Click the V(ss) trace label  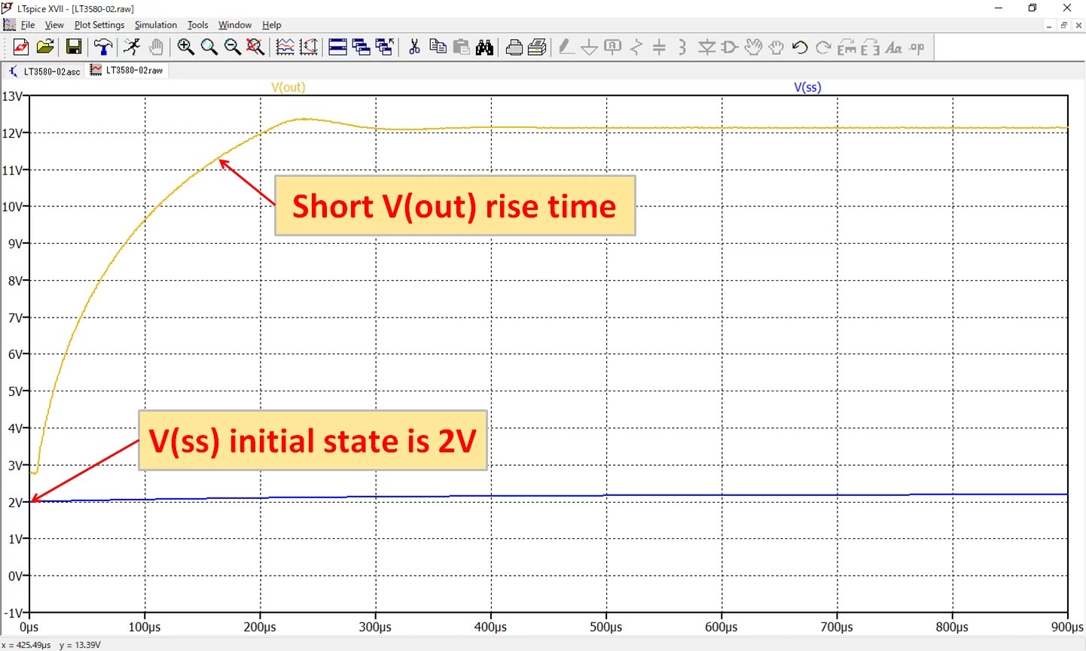point(807,87)
